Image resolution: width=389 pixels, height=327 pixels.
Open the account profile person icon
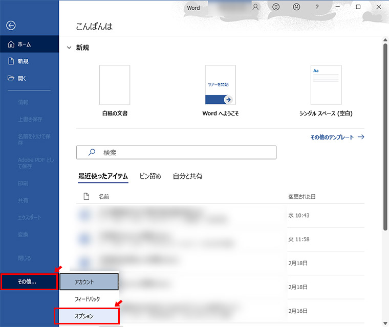[255, 7]
